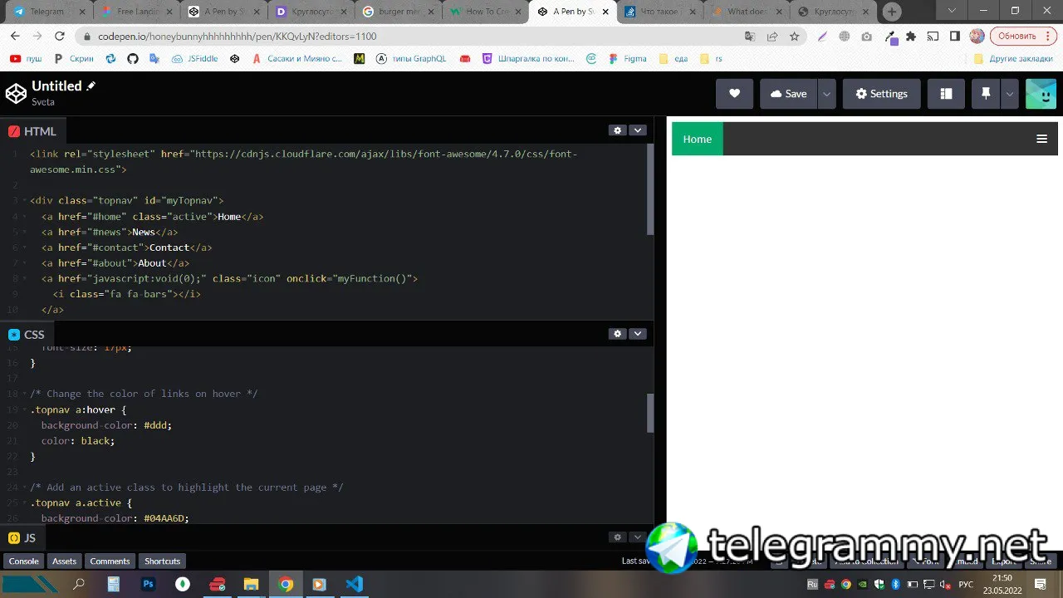Open the pin options dropdown arrow
Screen dimensions: 1063x598
[1010, 94]
